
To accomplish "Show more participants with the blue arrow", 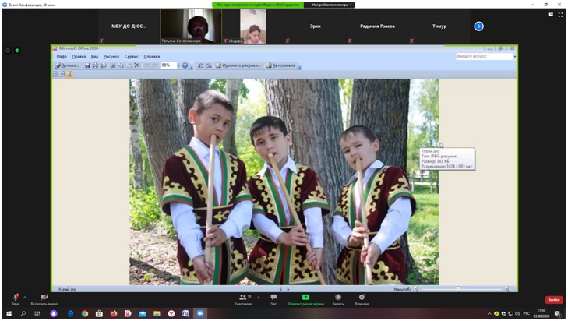I will pyautogui.click(x=479, y=26).
